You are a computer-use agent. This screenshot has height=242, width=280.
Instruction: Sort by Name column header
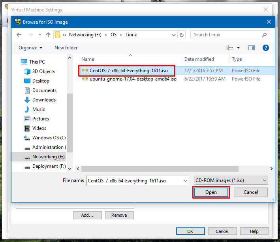coord(88,59)
